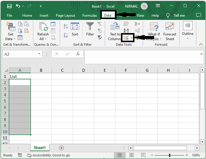Expand the Data Validation dropdown arrow
The width and height of the screenshot is (206, 159).
point(132,38)
